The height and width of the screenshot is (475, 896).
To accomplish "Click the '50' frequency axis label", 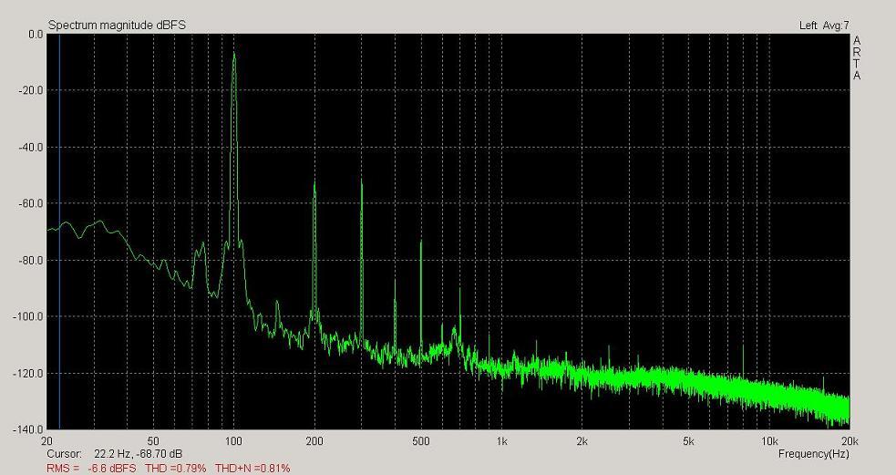I will [x=153, y=441].
